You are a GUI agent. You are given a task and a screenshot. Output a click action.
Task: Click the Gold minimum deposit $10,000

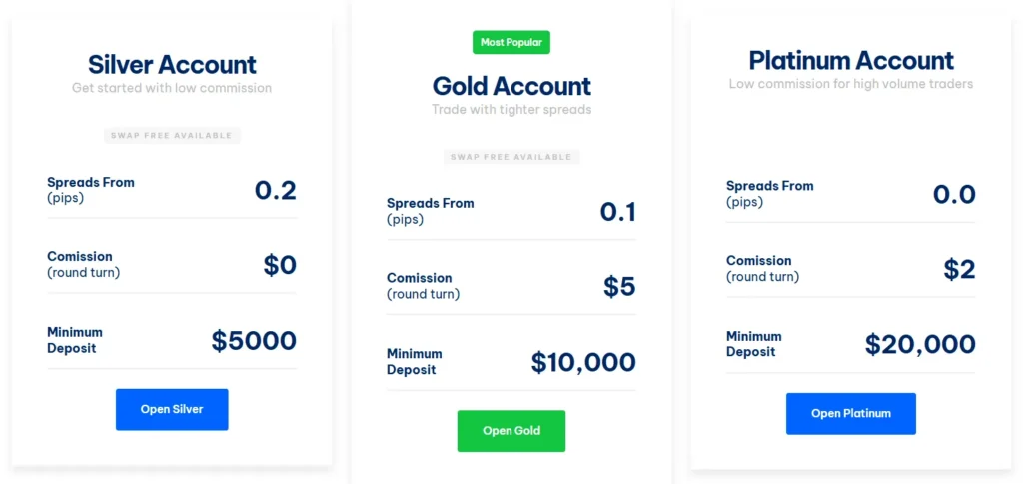[x=583, y=362]
